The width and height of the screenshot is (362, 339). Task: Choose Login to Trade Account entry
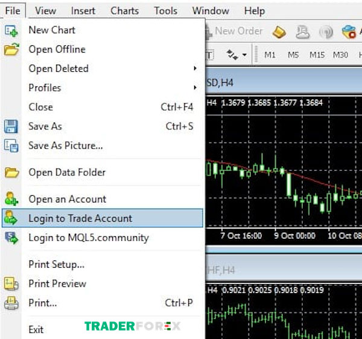pos(103,218)
